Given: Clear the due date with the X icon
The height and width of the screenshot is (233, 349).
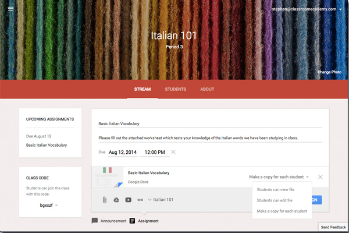Looking at the screenshot, I should coord(173,152).
